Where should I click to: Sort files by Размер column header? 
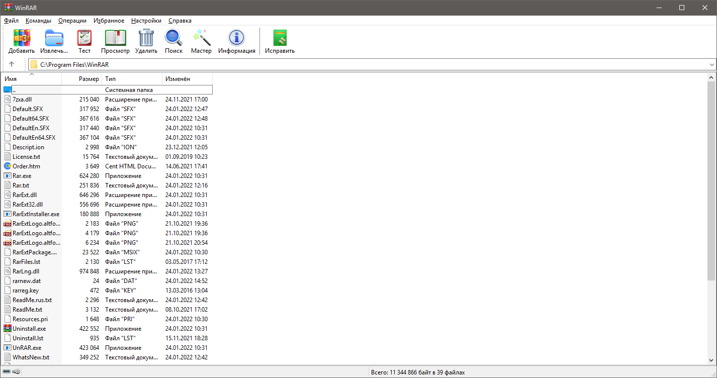[88, 79]
